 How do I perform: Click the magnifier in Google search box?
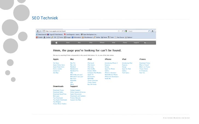point(149,31)
